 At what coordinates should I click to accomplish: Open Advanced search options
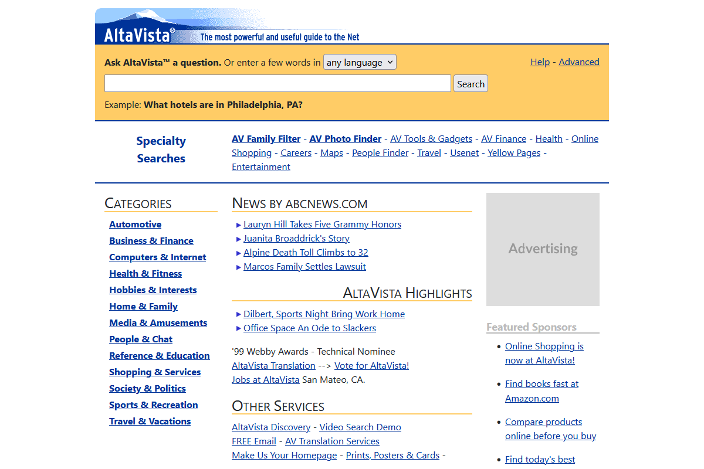(x=578, y=62)
